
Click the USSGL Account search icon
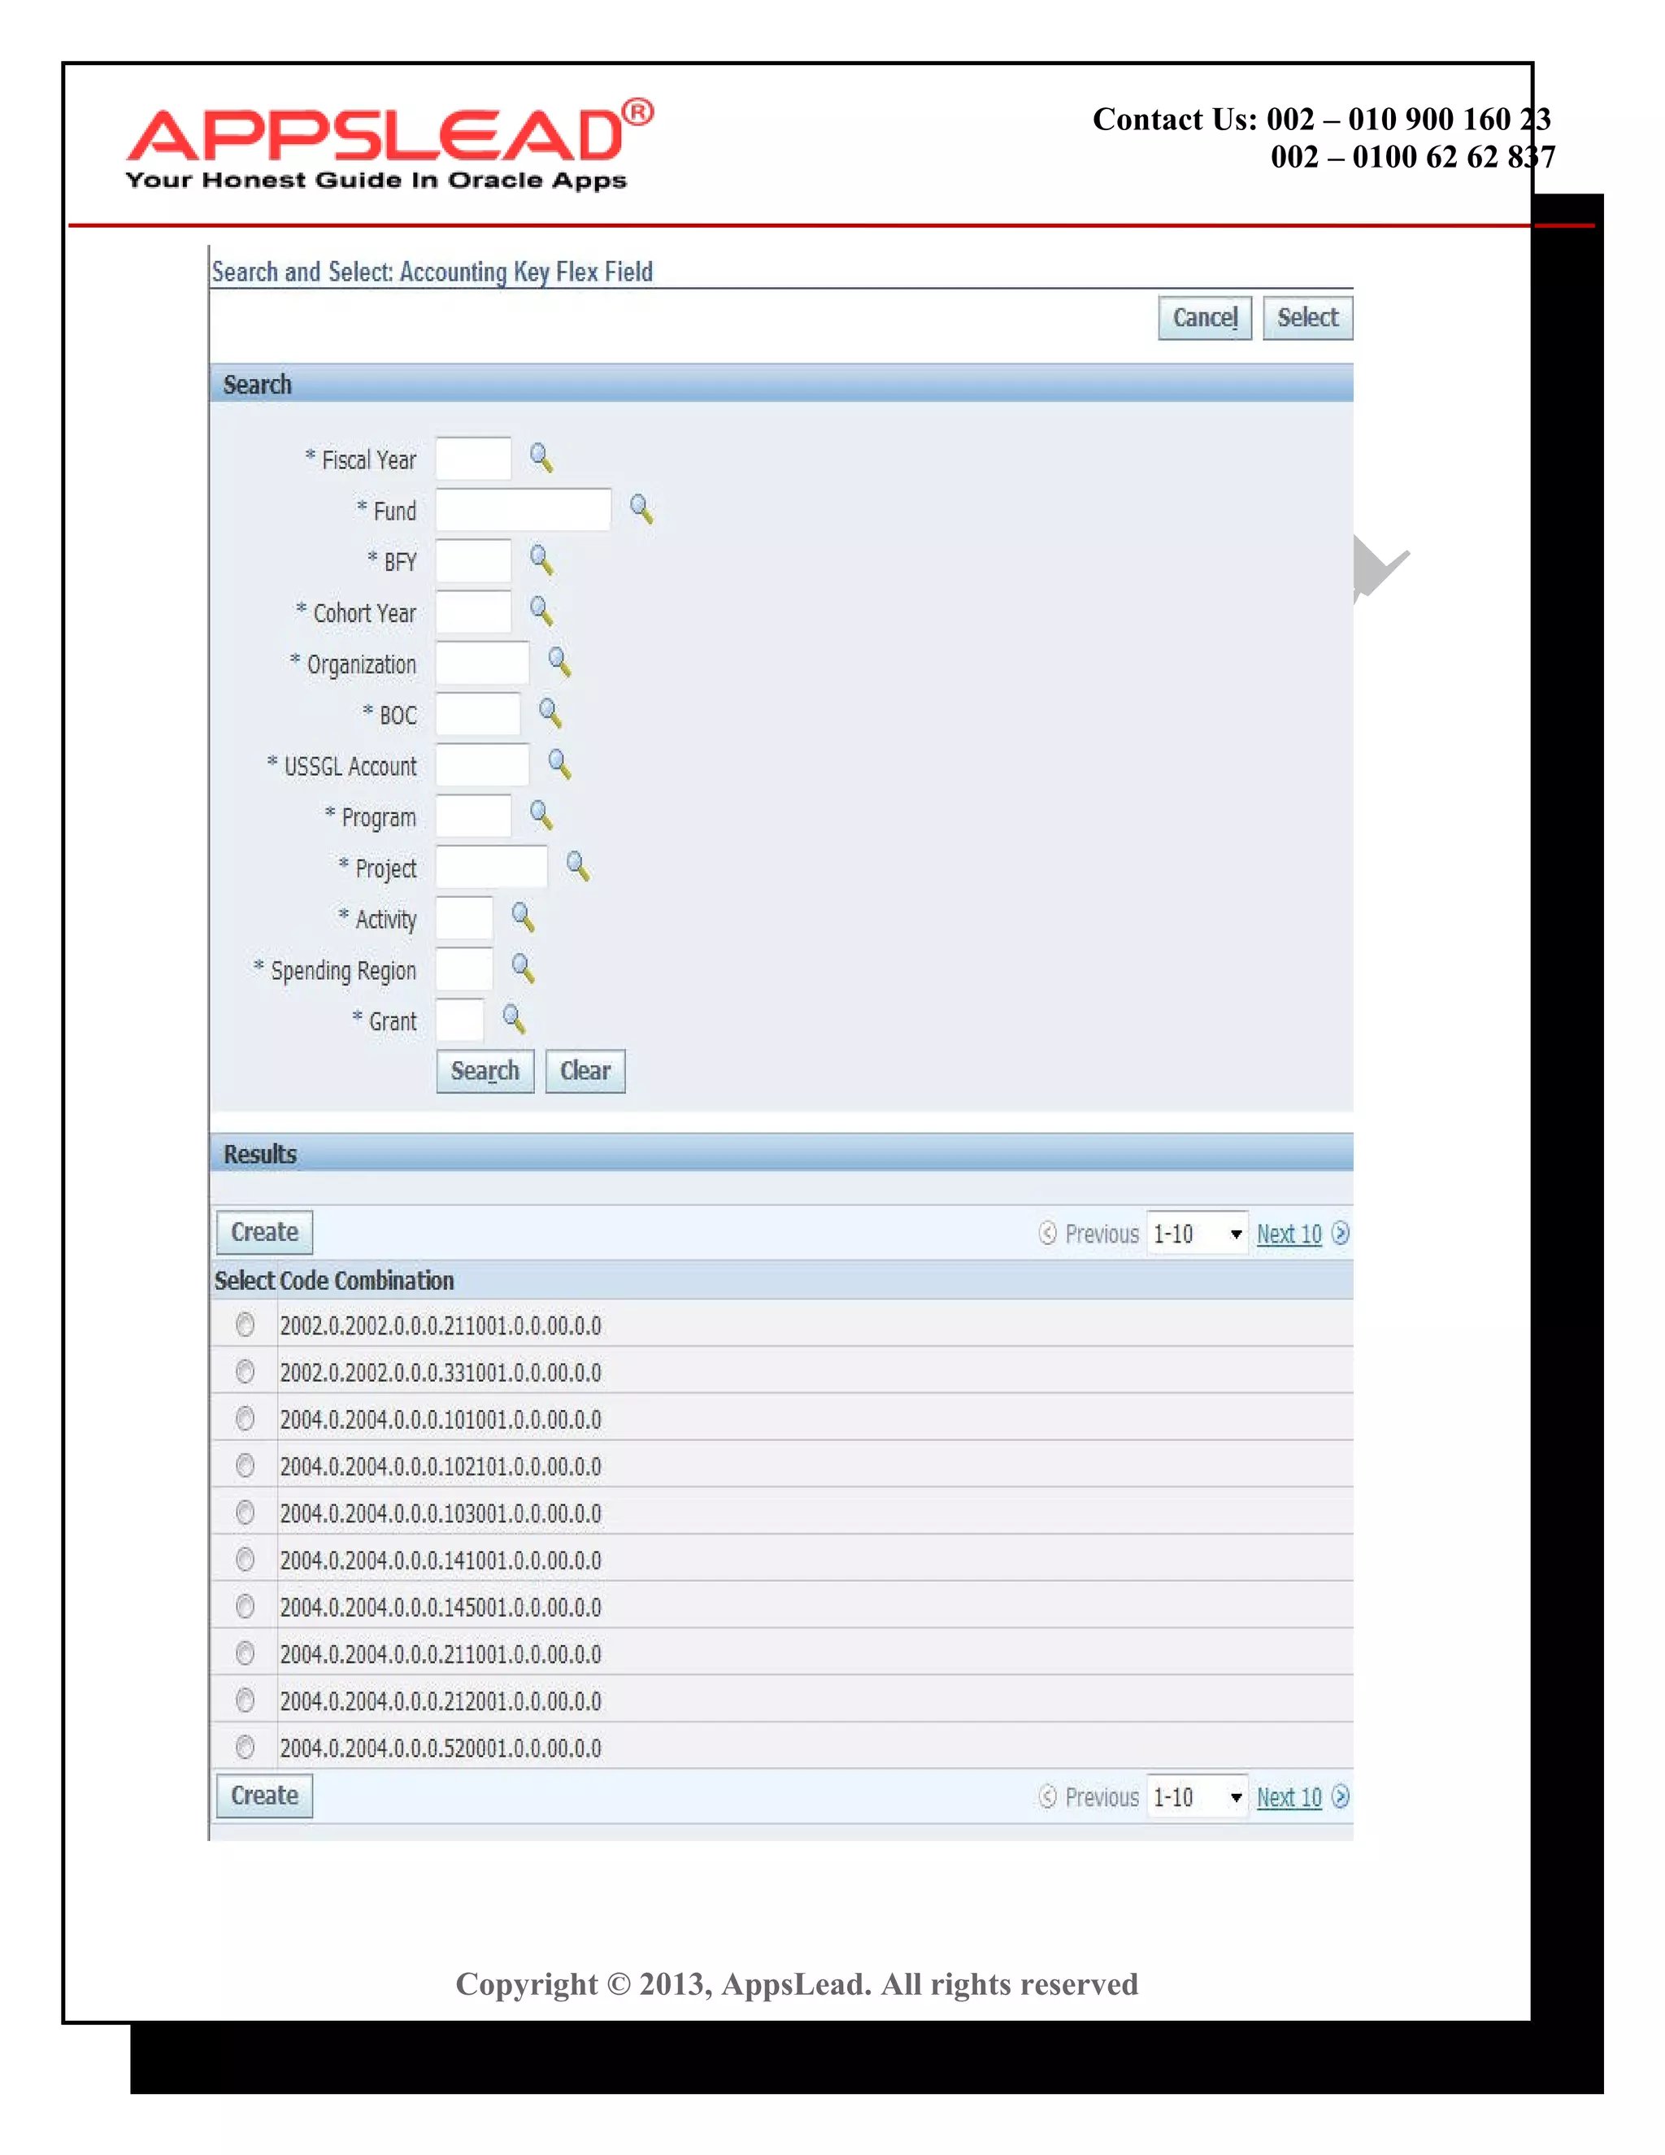pyautogui.click(x=559, y=764)
